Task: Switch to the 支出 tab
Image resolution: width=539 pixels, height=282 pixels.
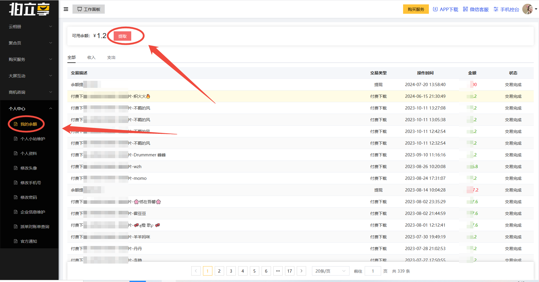Action: point(111,57)
